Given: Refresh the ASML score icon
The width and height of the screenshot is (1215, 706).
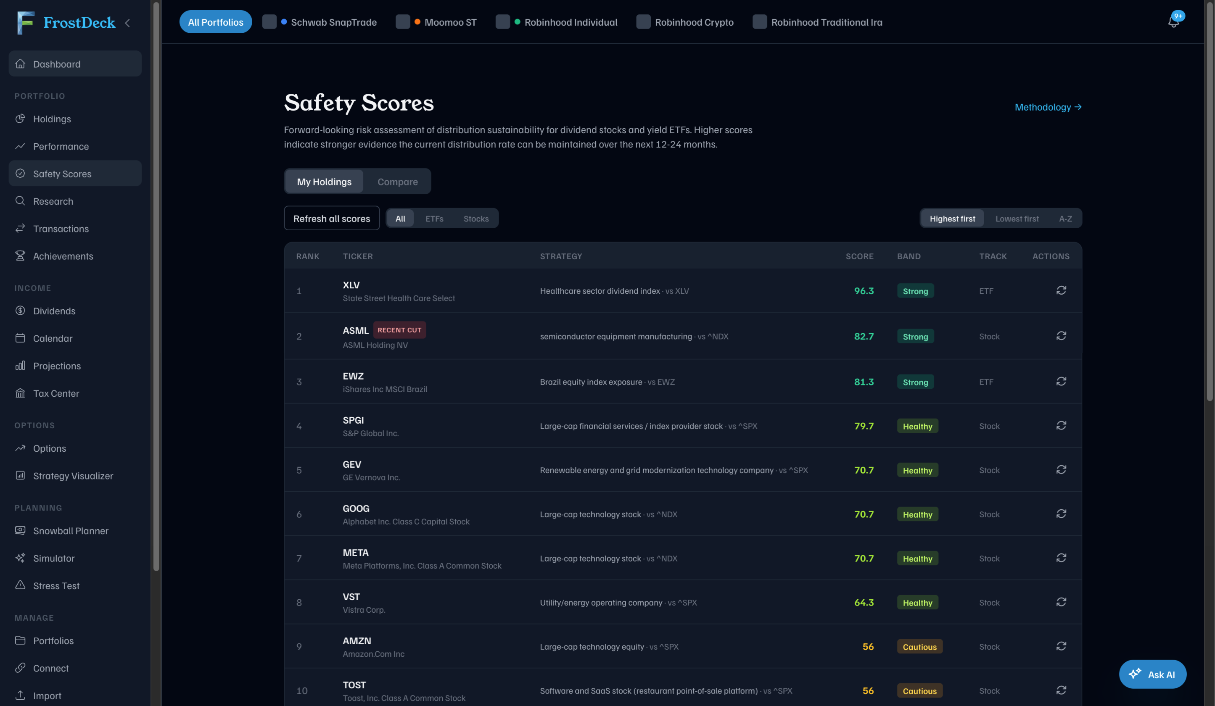Looking at the screenshot, I should 1061,335.
